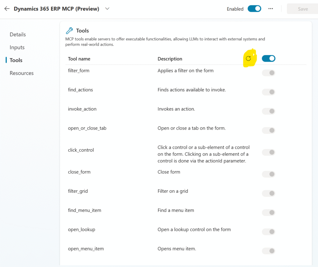Screen dimensions: 318x267
Task: Enable the filter_form tool toggle
Action: pyautogui.click(x=269, y=73)
